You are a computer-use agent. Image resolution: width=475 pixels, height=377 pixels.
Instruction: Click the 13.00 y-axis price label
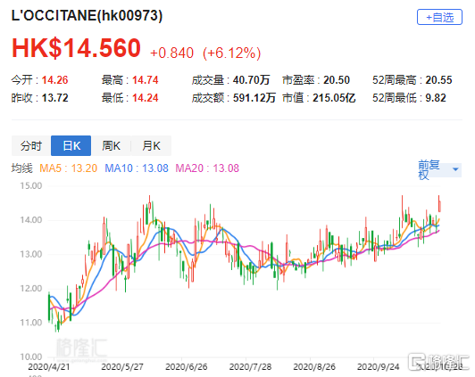coord(31,254)
